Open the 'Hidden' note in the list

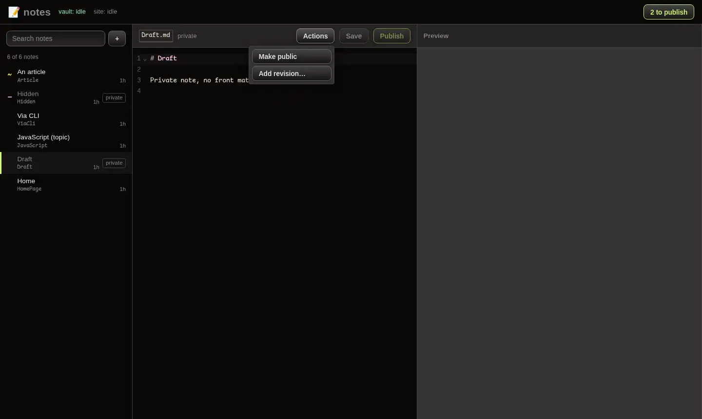[66, 97]
